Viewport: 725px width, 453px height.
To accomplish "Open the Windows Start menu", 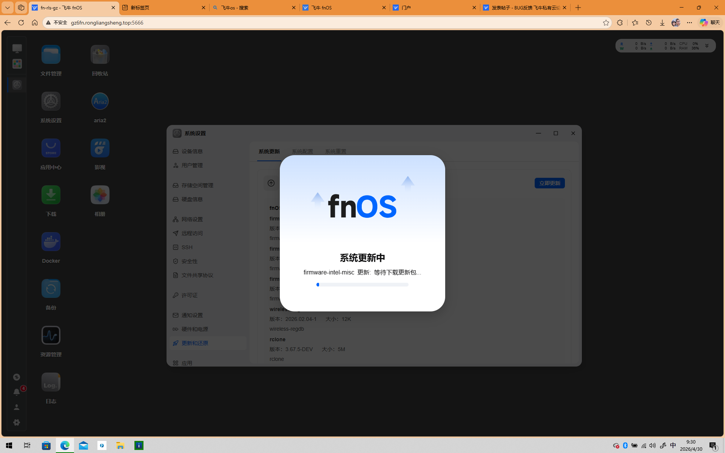I will click(9, 445).
